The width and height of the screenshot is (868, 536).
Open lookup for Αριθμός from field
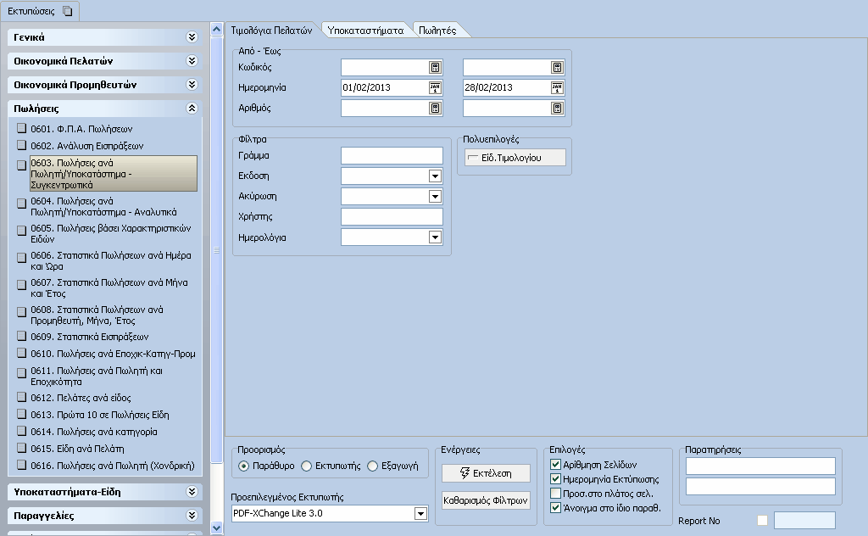pyautogui.click(x=435, y=108)
